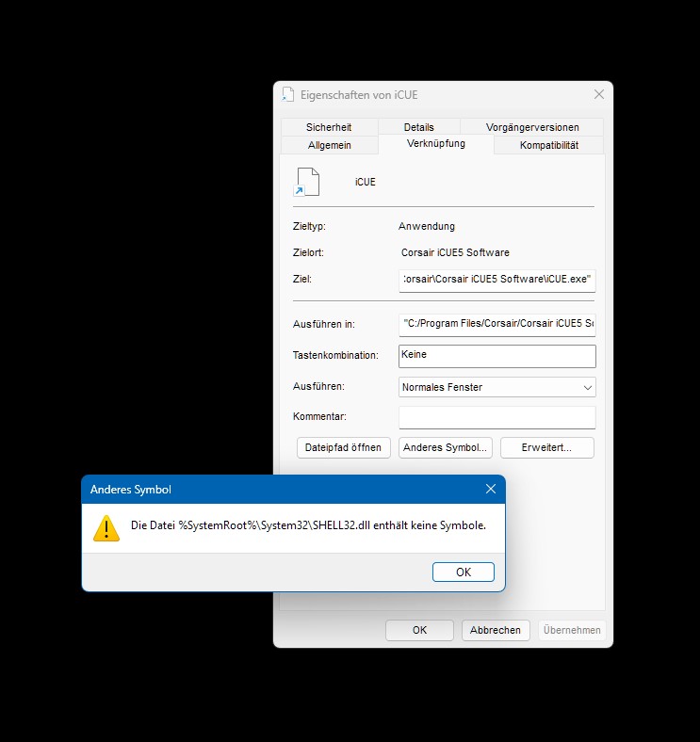
Task: Click the Anderes Symbol... button
Action: (x=446, y=447)
